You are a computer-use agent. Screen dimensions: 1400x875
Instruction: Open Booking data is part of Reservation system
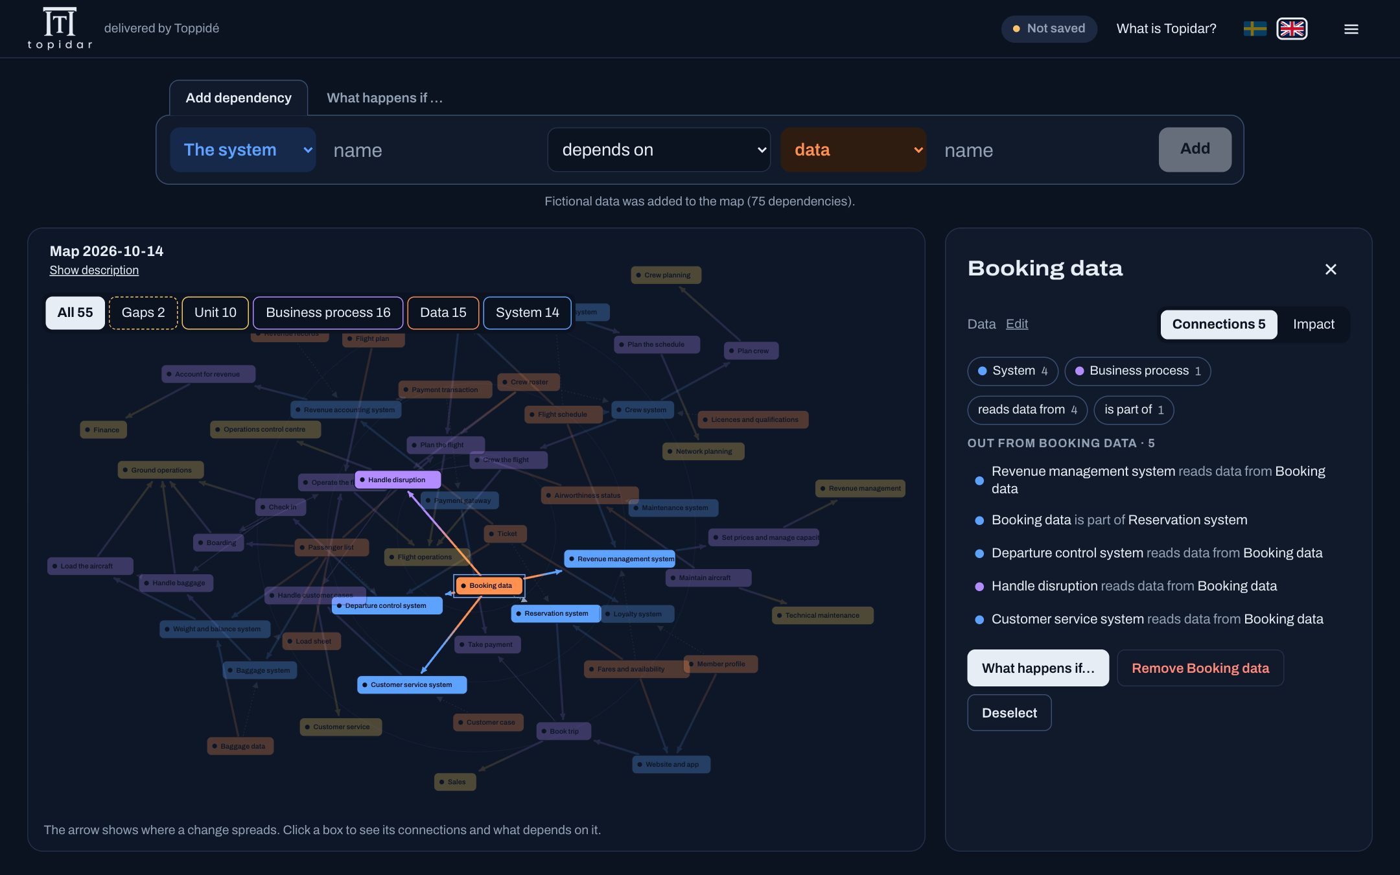[1119, 520]
